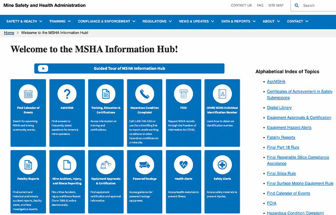Click 'Welcome to the MSHA Information Hub!' breadcrumb text

(x=55, y=33)
